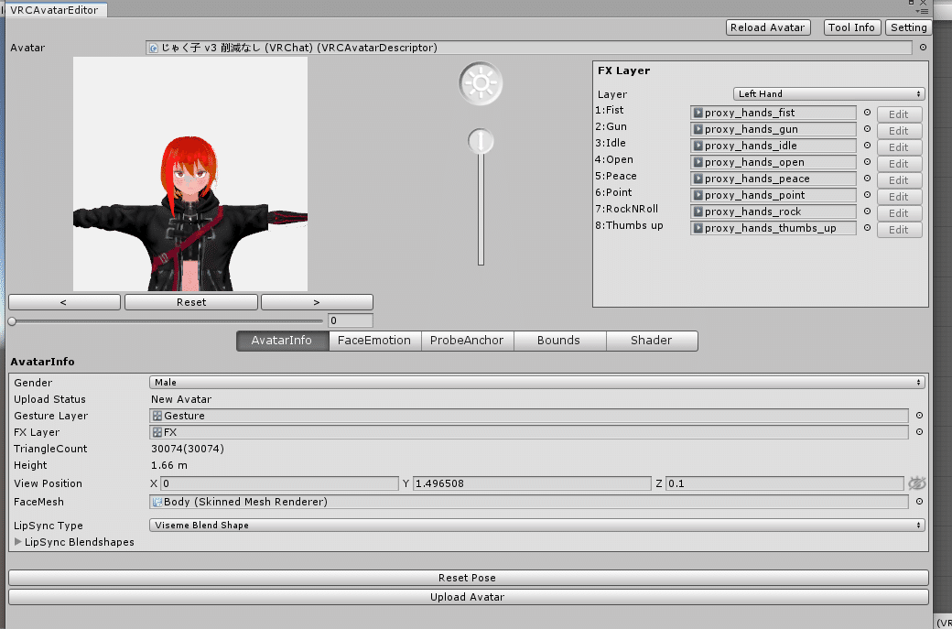The image size is (952, 629).
Task: Edit the 5:Peace animation
Action: [x=899, y=179]
